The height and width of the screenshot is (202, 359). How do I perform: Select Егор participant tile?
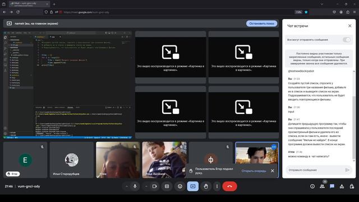click(x=25, y=160)
